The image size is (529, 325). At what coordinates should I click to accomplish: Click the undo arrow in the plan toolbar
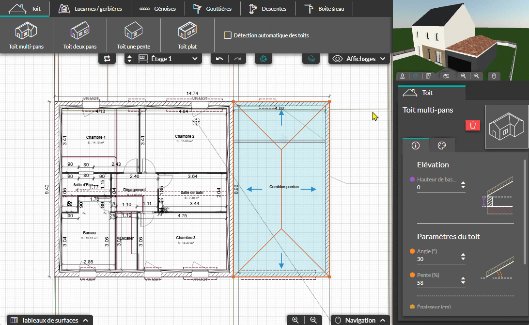219,59
